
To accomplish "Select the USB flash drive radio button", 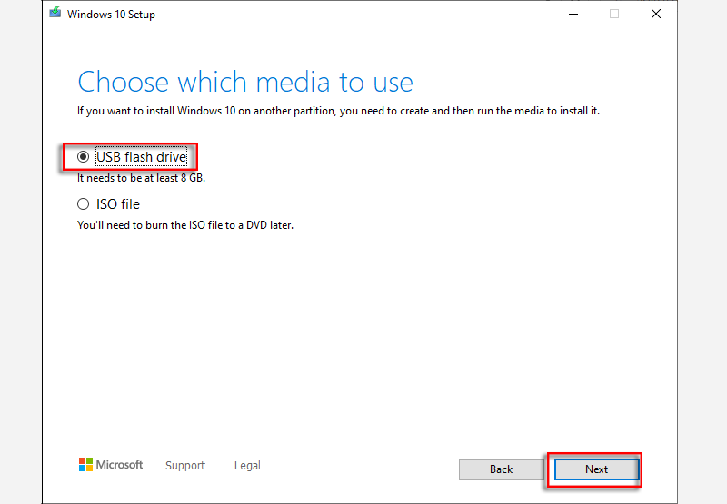I will click(x=84, y=157).
